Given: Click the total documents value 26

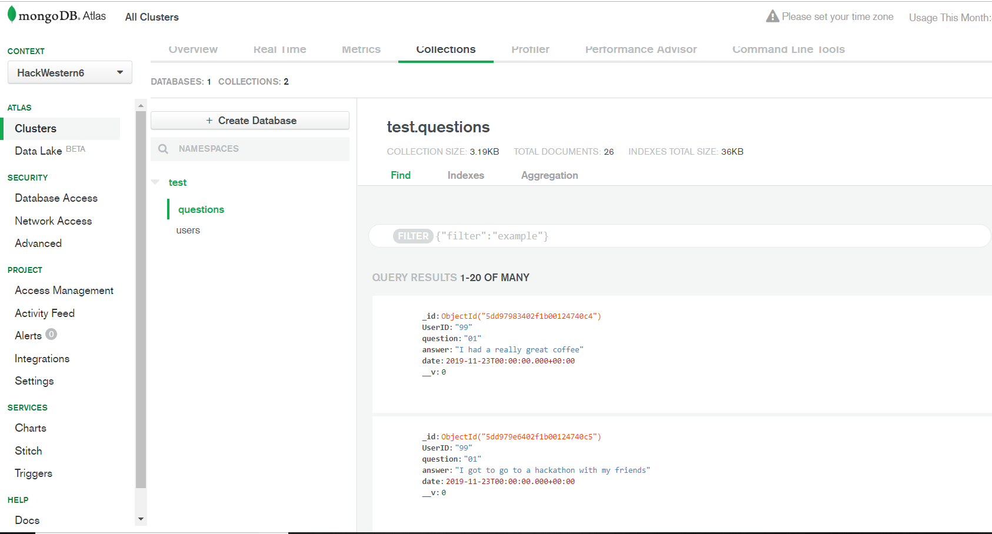Looking at the screenshot, I should (x=609, y=152).
